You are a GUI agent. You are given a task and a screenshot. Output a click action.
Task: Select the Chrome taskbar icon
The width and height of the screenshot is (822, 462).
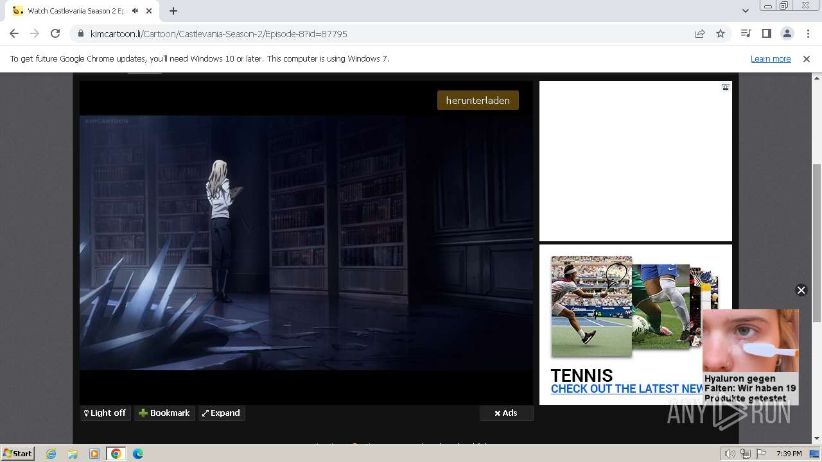pos(116,454)
